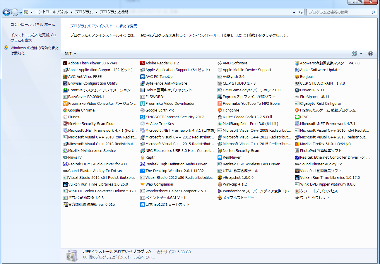Click the PlaysTV icon
This screenshot has height=264, width=380.
tap(66, 157)
